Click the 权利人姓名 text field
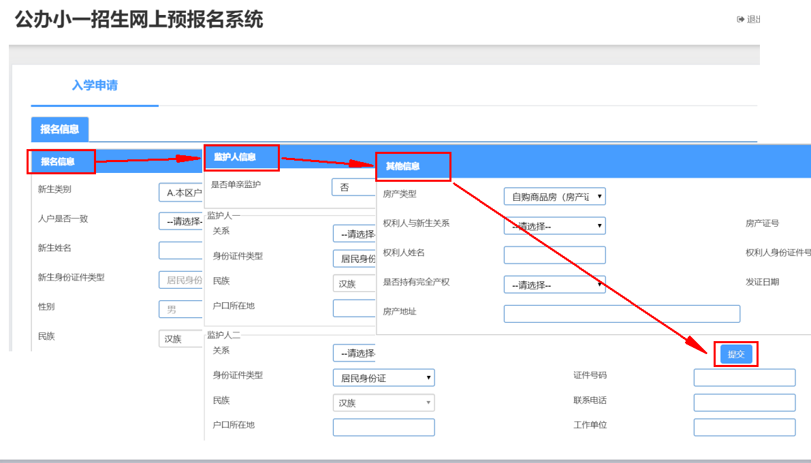This screenshot has height=463, width=811. click(x=554, y=255)
